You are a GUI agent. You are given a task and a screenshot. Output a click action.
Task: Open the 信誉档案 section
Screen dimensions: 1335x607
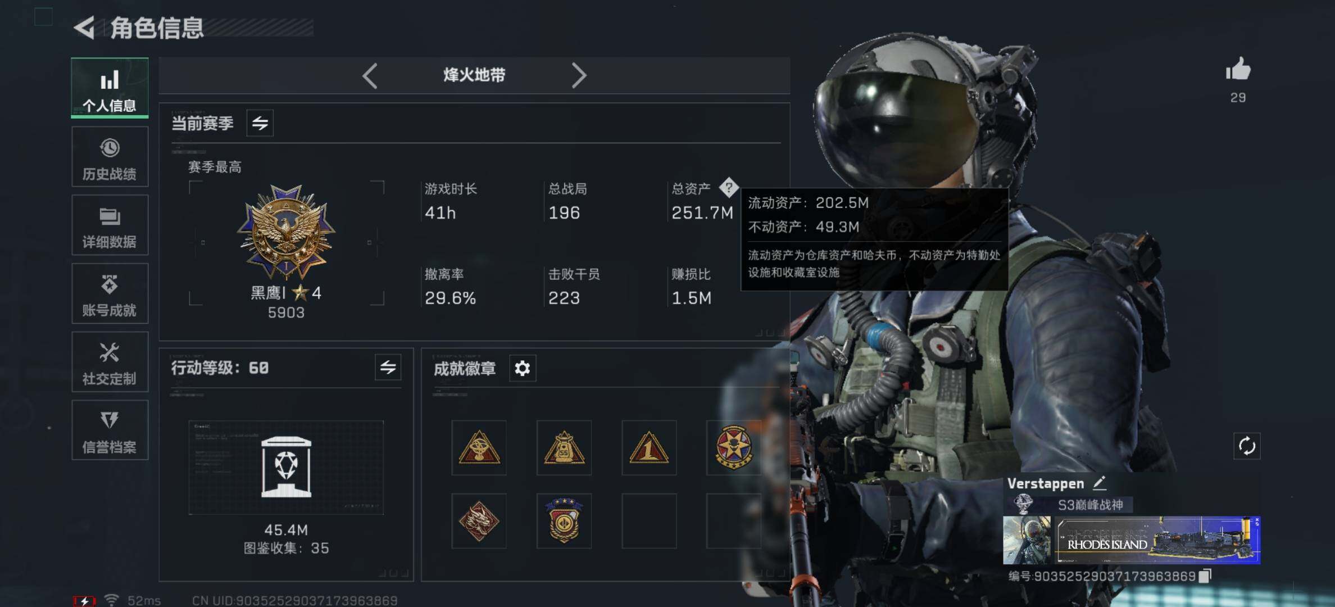pos(110,431)
